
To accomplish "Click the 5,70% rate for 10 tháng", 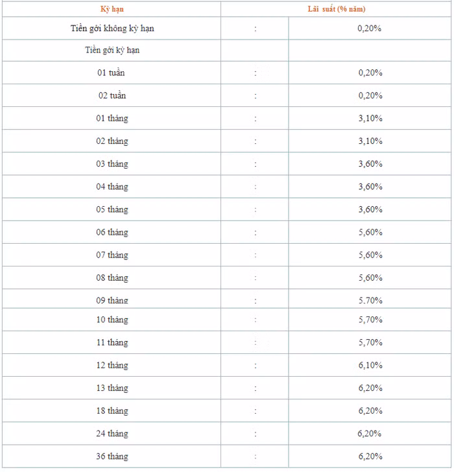I will click(x=370, y=320).
